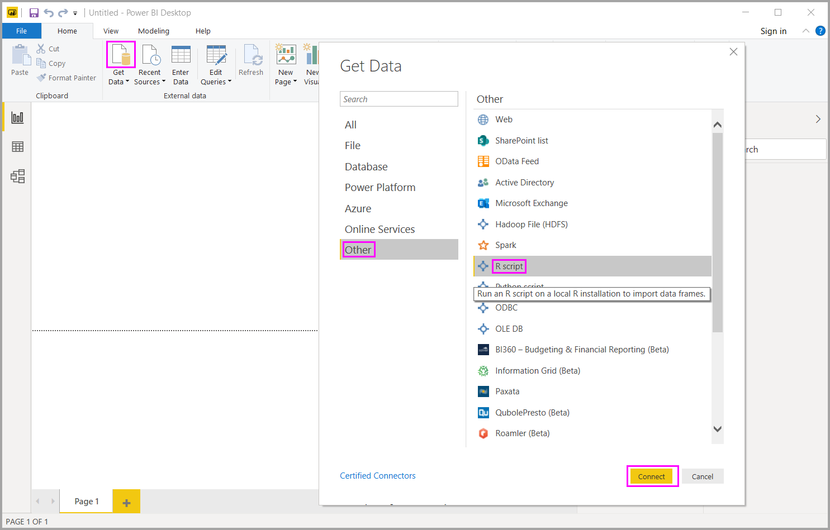Click the Cancel button

pyautogui.click(x=703, y=476)
